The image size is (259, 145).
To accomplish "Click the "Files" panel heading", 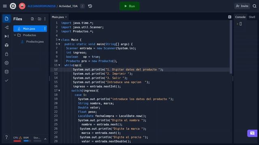I will (x=18, y=19).
